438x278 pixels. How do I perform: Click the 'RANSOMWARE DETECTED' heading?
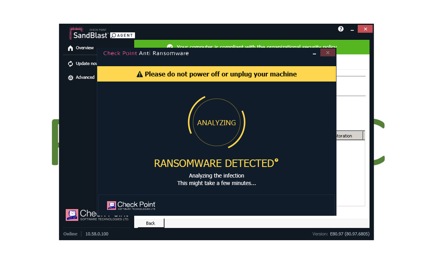214,164
